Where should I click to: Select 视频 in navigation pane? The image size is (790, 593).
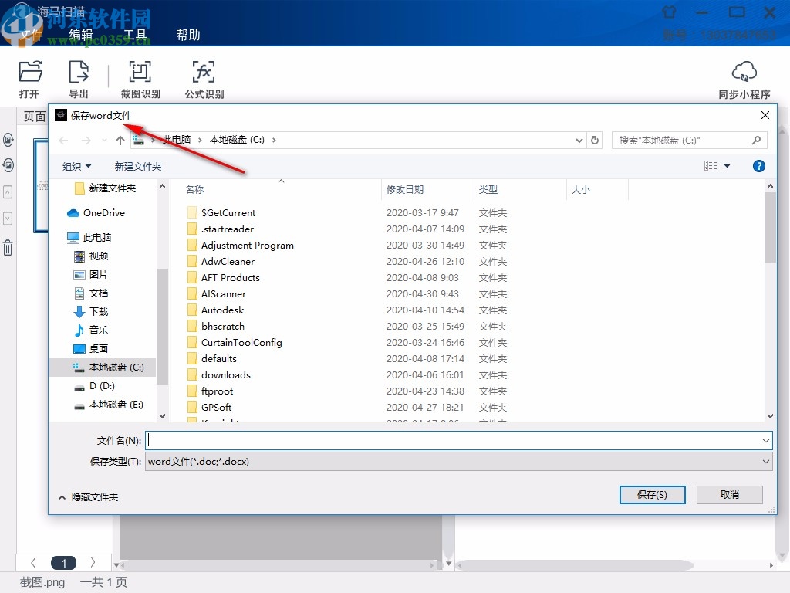click(91, 256)
